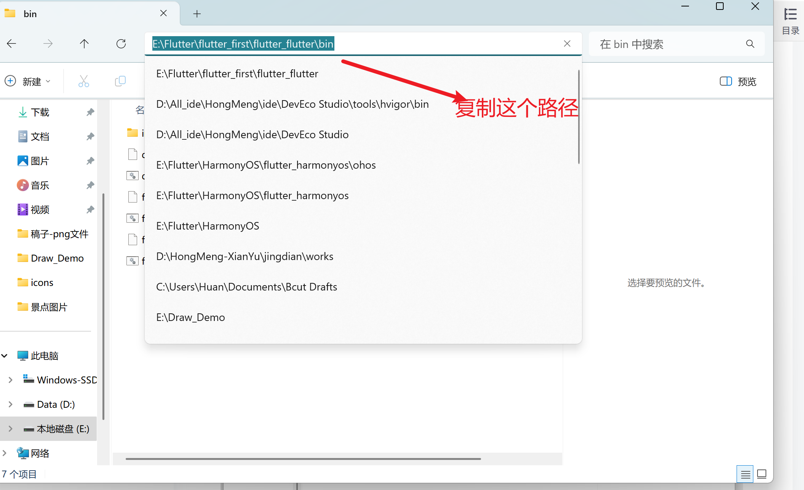Image resolution: width=804 pixels, height=490 pixels.
Task: Click the copy icon in toolbar
Action: pyautogui.click(x=120, y=81)
